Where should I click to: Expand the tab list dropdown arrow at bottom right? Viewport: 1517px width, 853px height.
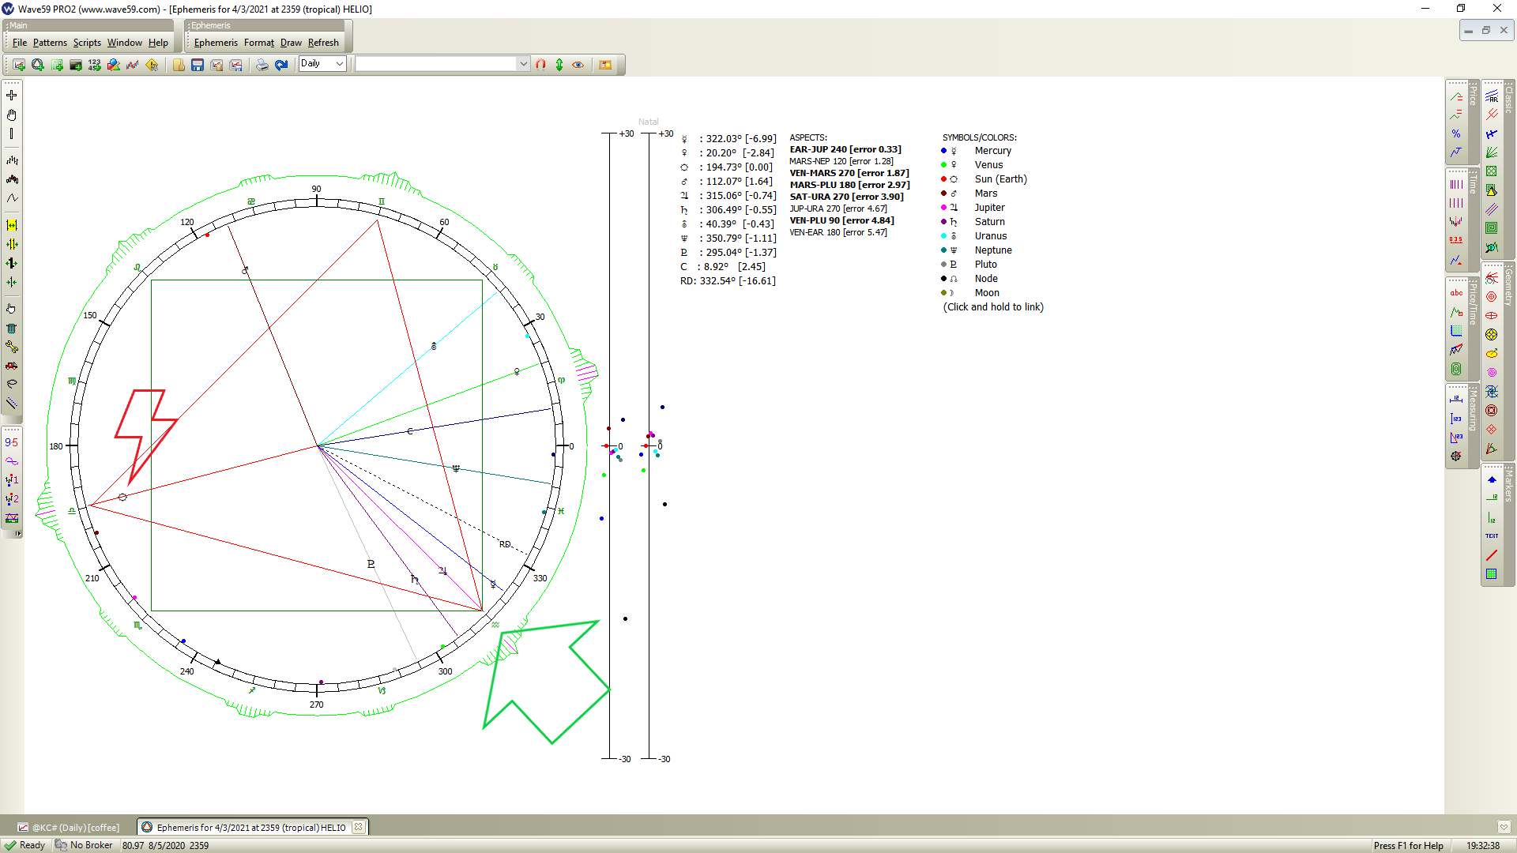(1504, 827)
